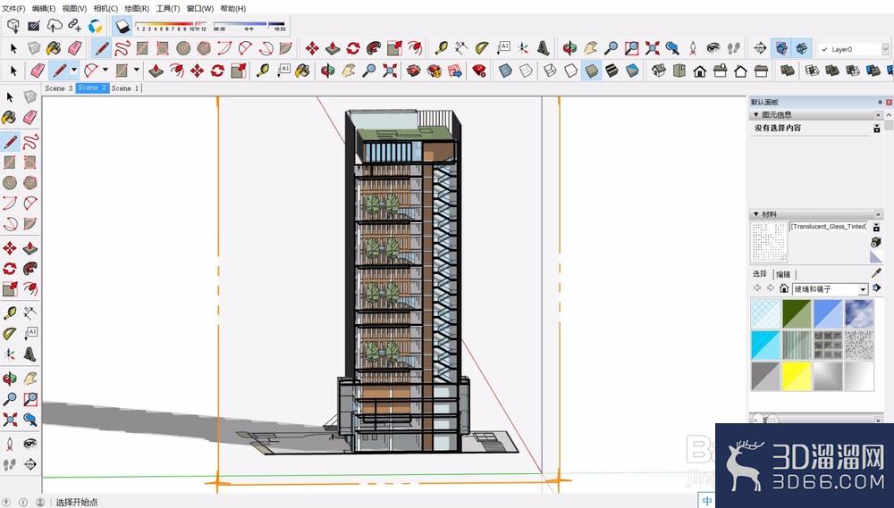Open the 相机(C) menu
Screen dimensions: 894x508
tap(105, 9)
